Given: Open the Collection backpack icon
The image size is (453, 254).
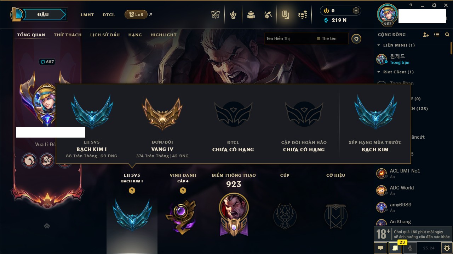Looking at the screenshot, I should tap(251, 15).
